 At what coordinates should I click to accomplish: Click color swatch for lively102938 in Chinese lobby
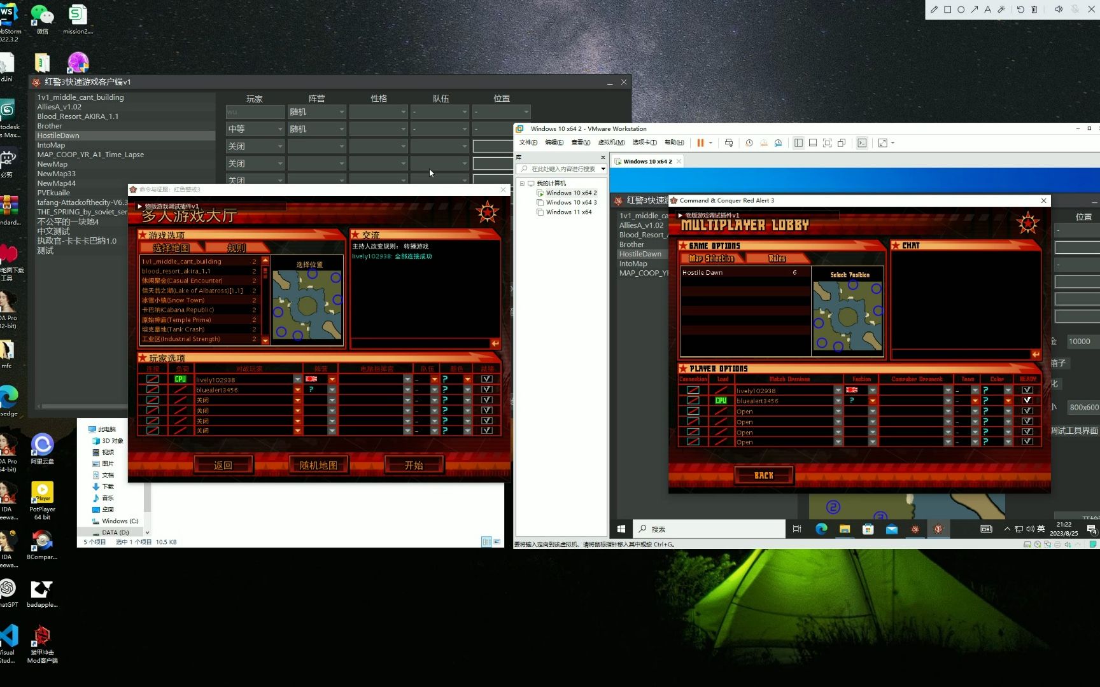[445, 379]
